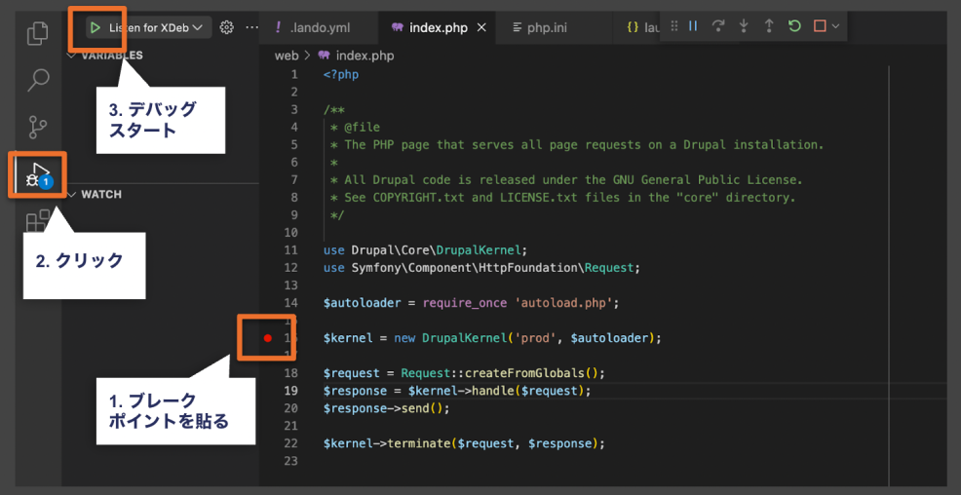Click handle method on line 19
This screenshot has width=961, height=495.
[491, 391]
